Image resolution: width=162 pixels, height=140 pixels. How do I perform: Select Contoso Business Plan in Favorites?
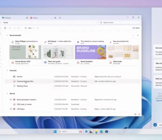point(25,81)
